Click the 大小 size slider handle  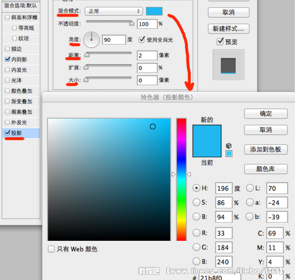pos(86,80)
